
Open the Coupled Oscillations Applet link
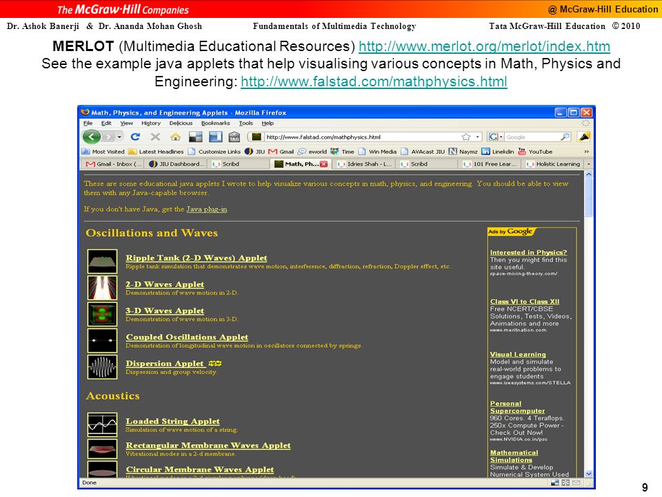(187, 337)
